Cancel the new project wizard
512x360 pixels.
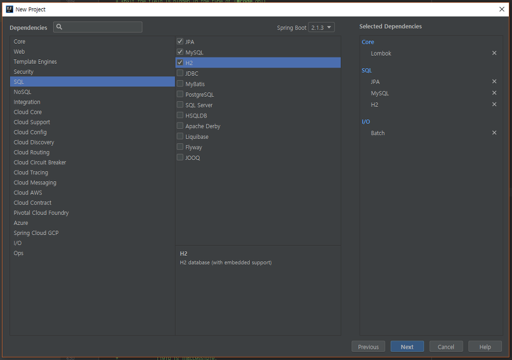click(x=446, y=347)
